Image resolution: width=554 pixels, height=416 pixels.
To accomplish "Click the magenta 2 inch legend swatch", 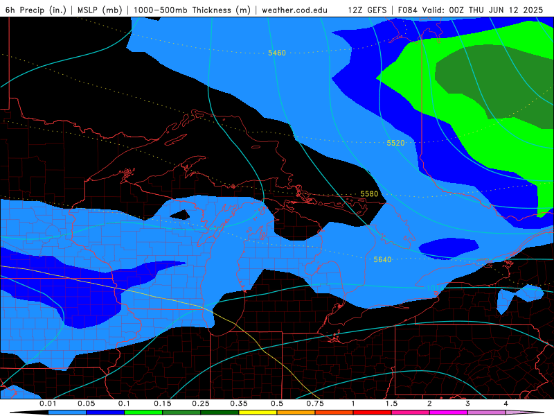I will (x=449, y=413).
